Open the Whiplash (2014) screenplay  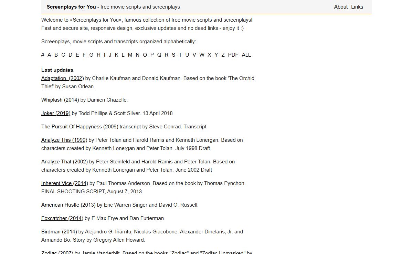pos(60,100)
